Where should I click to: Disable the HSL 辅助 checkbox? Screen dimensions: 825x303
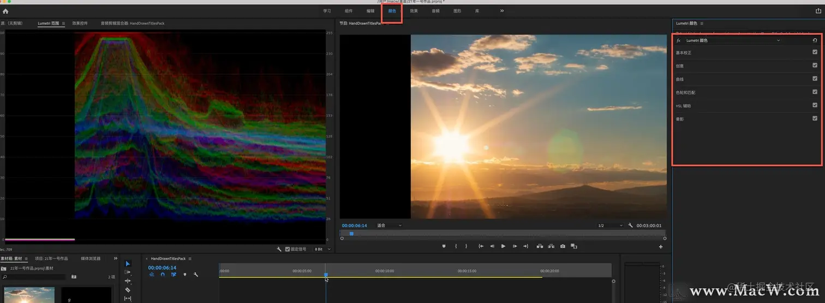815,105
